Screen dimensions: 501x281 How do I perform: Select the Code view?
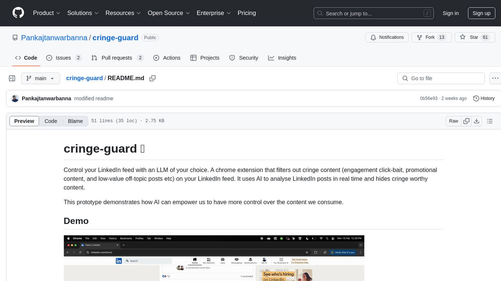click(51, 121)
